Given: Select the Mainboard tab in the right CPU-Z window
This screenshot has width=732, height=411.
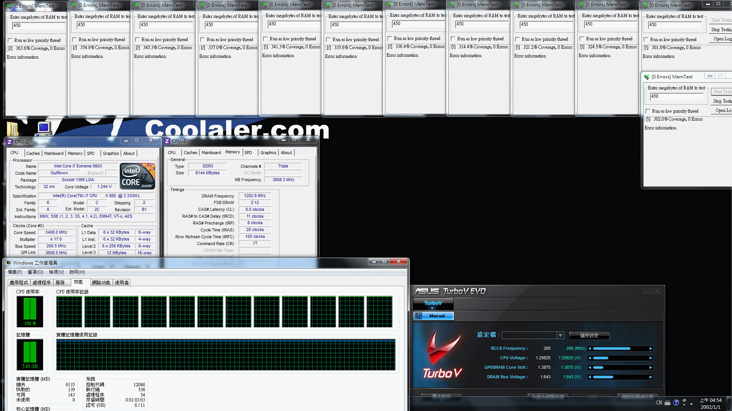Looking at the screenshot, I should tap(211, 153).
